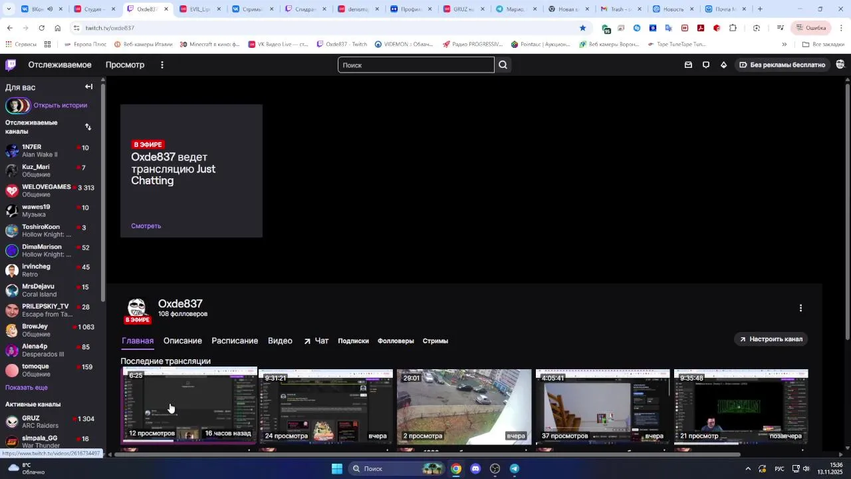Screen dimensions: 851x479
Task: Reload the page in Chrome
Action: [x=41, y=28]
